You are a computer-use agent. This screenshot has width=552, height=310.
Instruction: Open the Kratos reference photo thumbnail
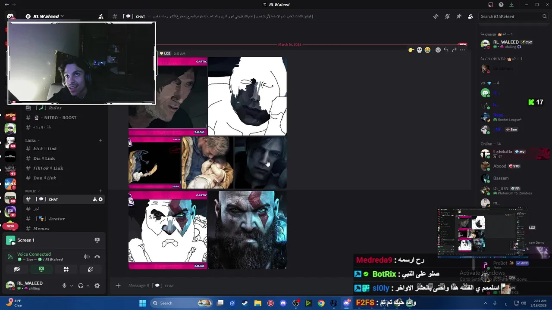click(x=248, y=230)
